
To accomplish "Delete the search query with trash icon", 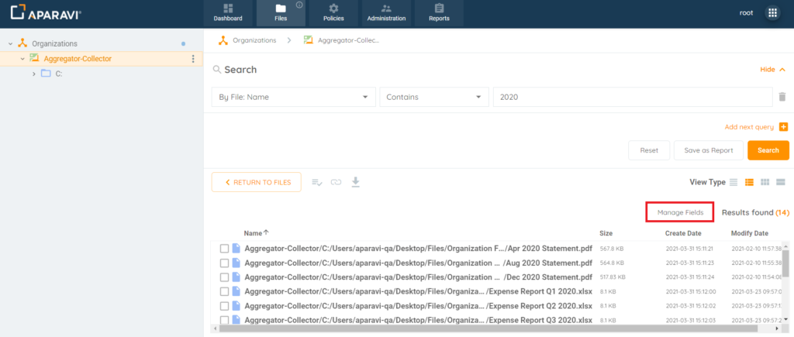I will click(x=782, y=98).
